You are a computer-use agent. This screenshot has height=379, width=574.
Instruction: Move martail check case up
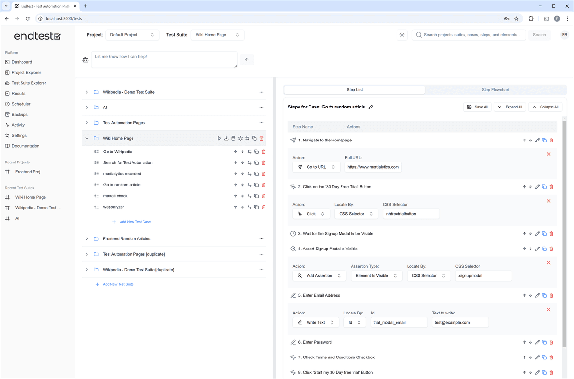click(x=235, y=196)
